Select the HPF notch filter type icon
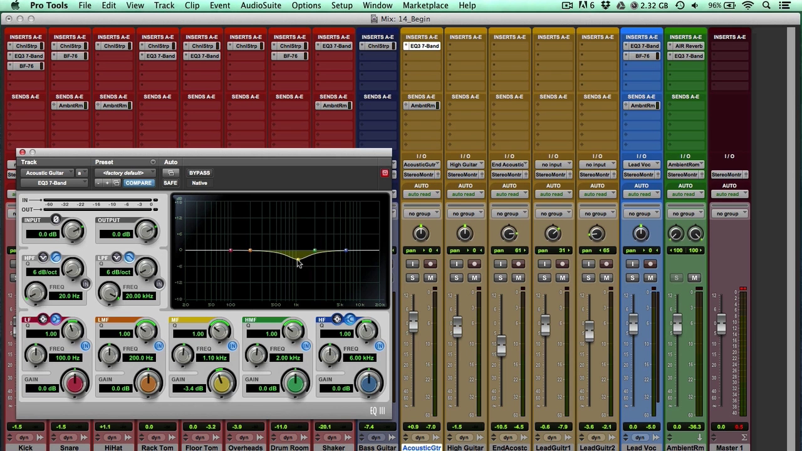 [x=43, y=257]
